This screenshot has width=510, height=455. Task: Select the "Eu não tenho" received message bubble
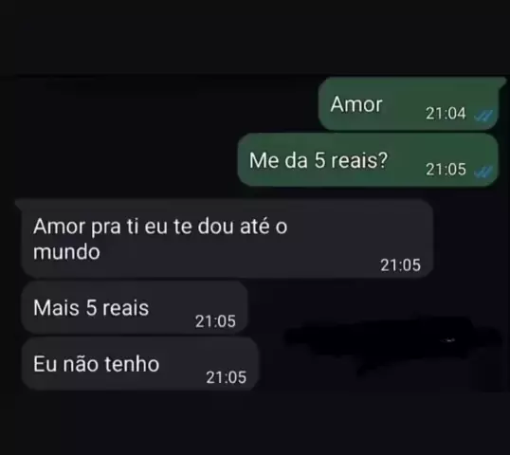pos(140,364)
